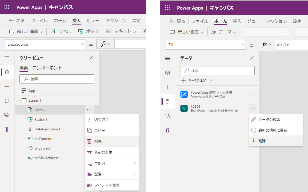This screenshot has width=308, height=192.
Task: Open the 配置 submenu
Action: pyautogui.click(x=112, y=174)
